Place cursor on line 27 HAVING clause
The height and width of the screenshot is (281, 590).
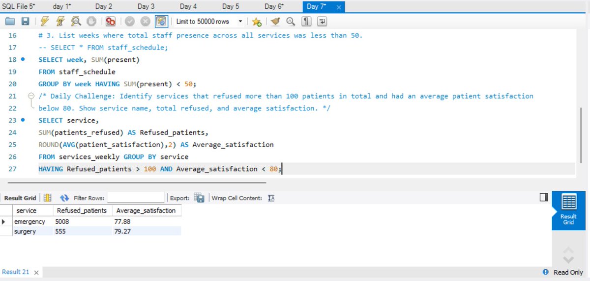click(x=160, y=169)
